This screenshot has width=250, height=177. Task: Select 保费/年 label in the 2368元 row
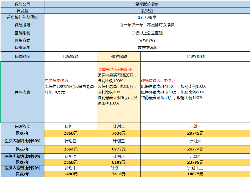tap(22, 162)
